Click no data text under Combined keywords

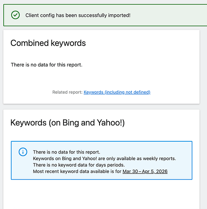point(46,65)
